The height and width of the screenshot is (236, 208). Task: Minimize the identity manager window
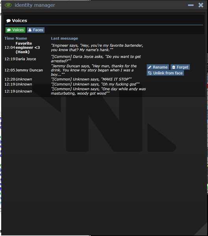191,5
